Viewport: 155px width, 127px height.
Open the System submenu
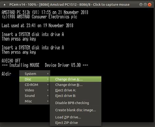[35, 74]
